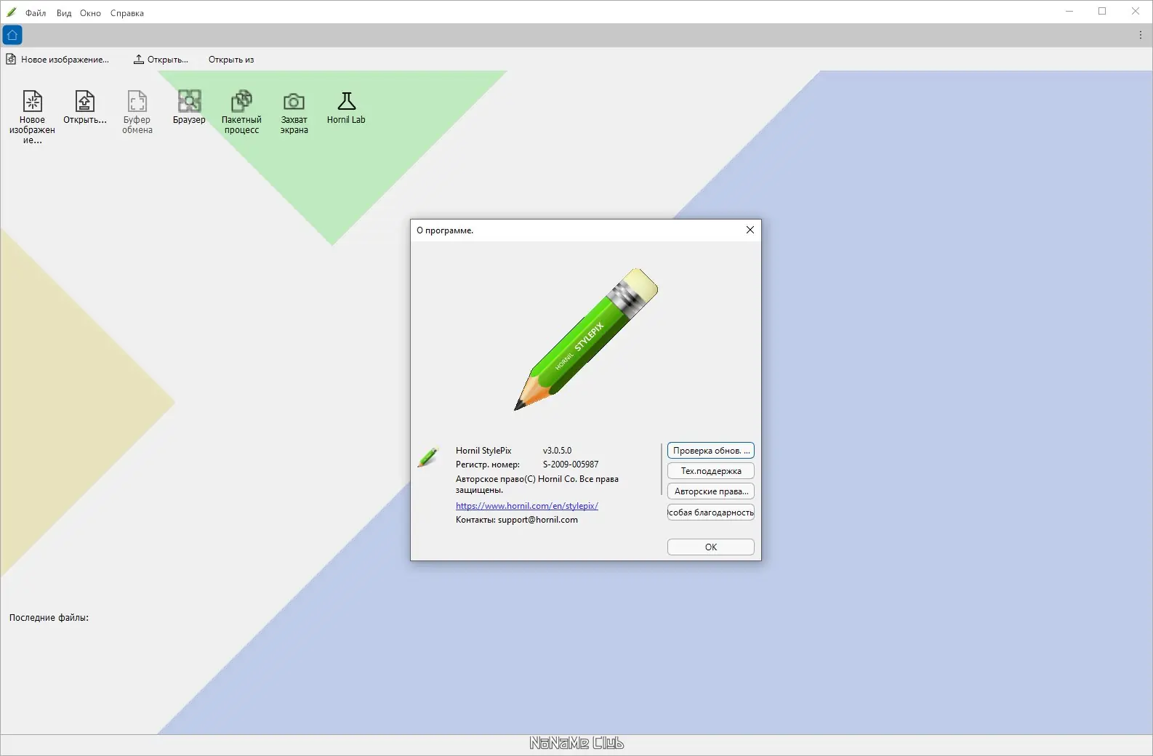Click the StylePix pencil app icon in title bar
Screen dimensions: 1153x756
[x=12, y=12]
